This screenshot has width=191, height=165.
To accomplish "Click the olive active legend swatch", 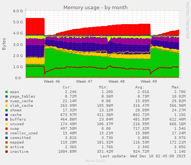I will pyautogui.click(x=7, y=147).
